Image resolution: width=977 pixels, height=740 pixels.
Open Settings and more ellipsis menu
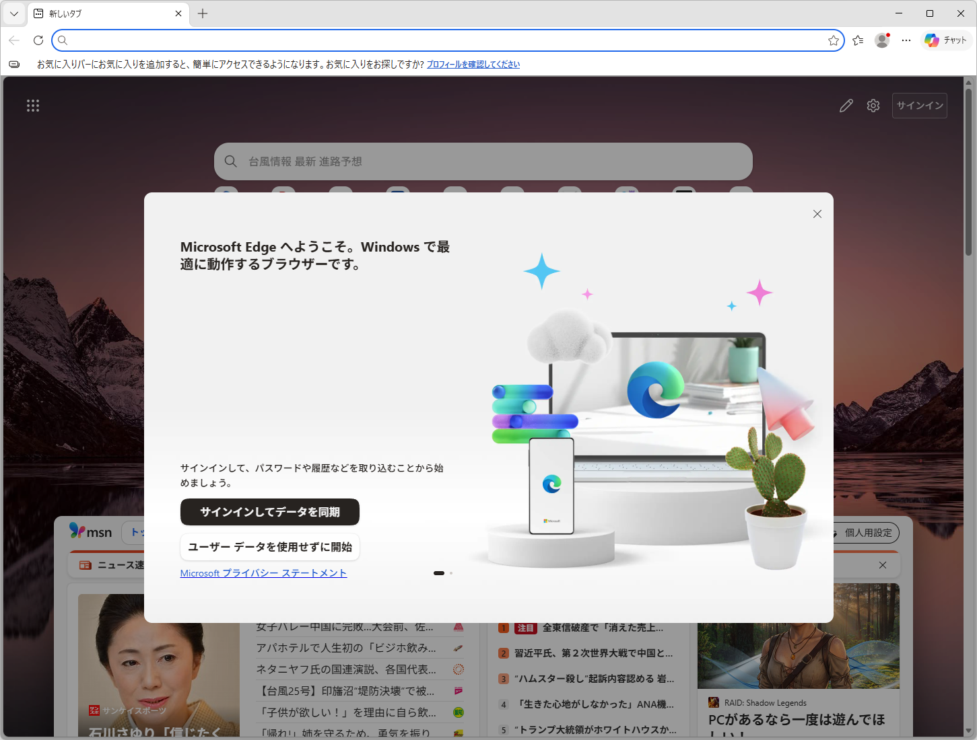(906, 40)
